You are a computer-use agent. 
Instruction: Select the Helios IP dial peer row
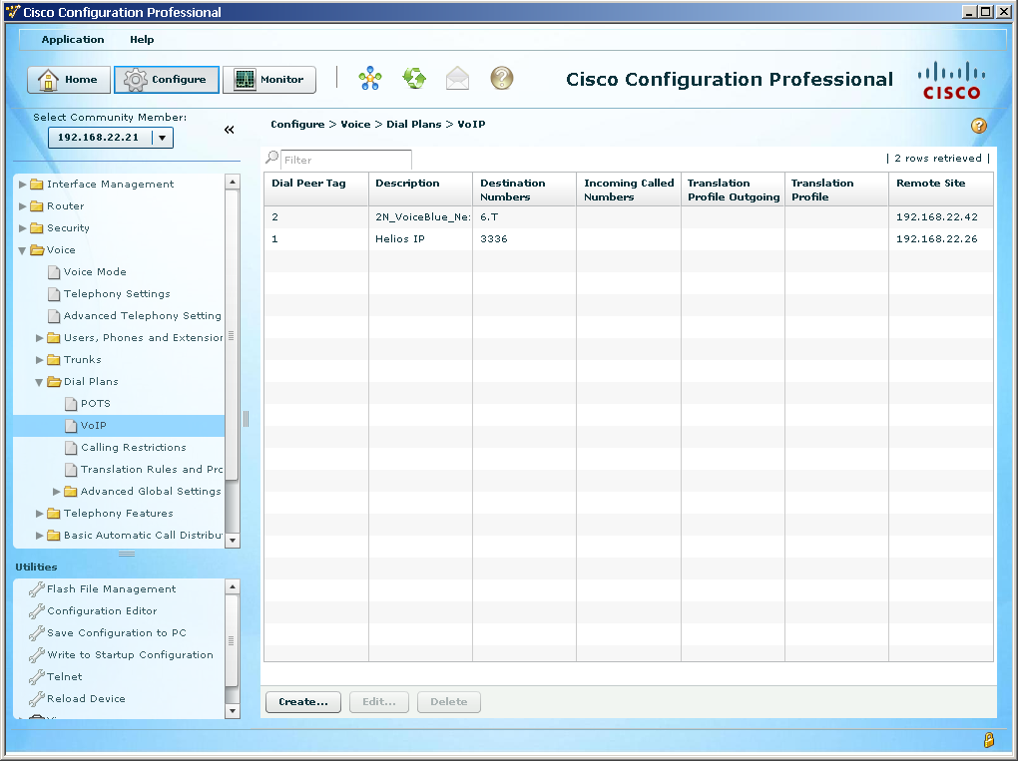(399, 239)
